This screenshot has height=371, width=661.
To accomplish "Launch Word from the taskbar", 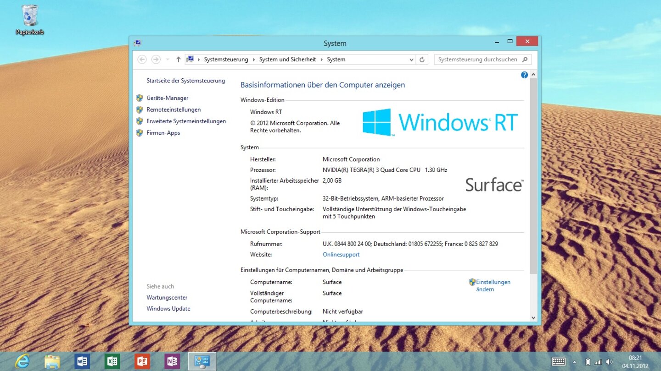I will (82, 361).
